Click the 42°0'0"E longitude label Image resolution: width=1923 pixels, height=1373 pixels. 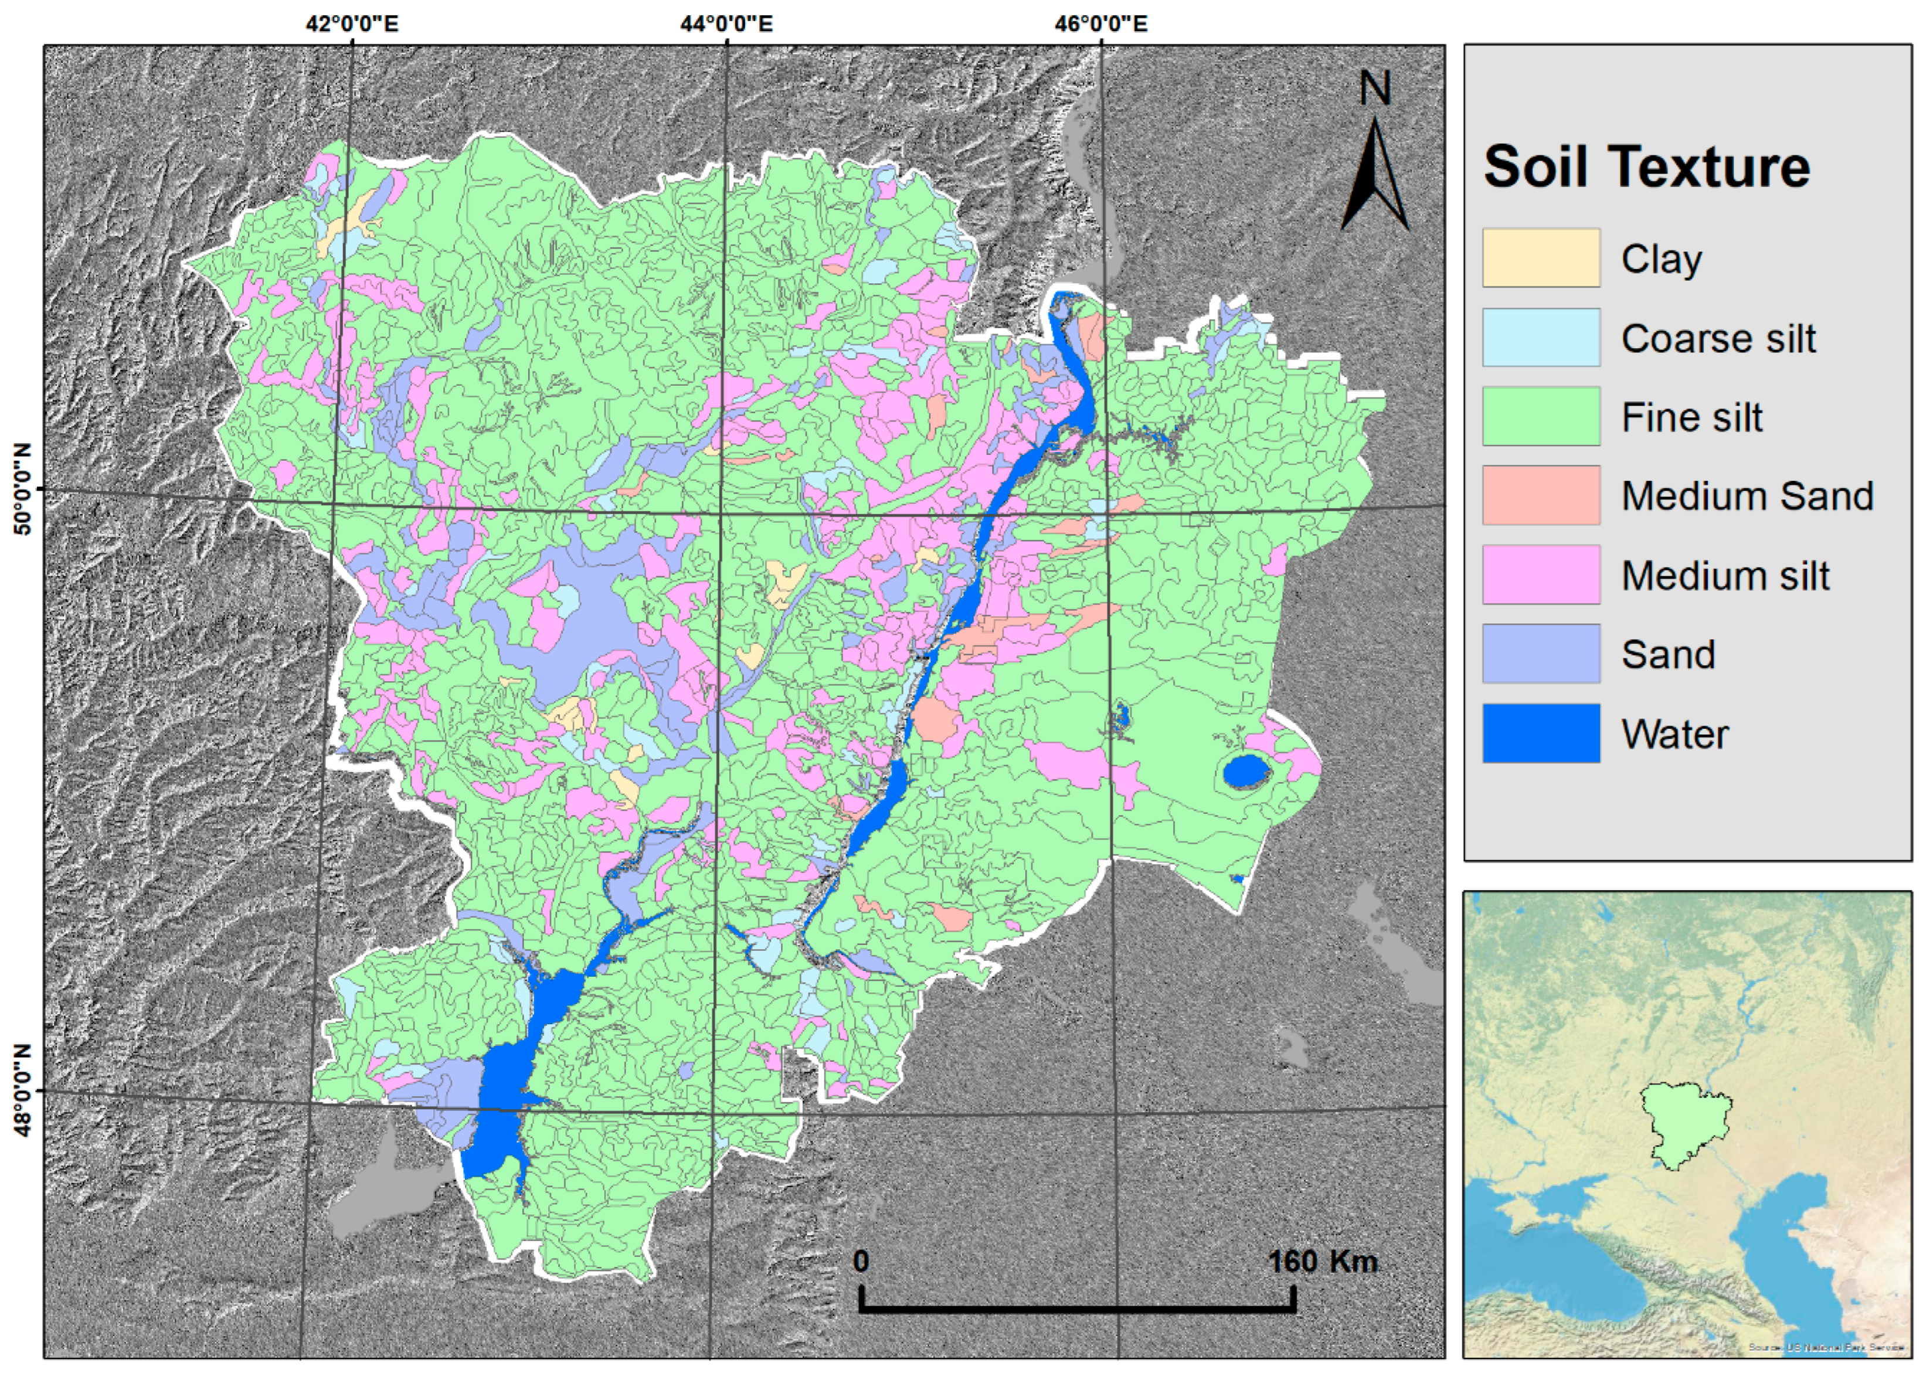point(352,23)
